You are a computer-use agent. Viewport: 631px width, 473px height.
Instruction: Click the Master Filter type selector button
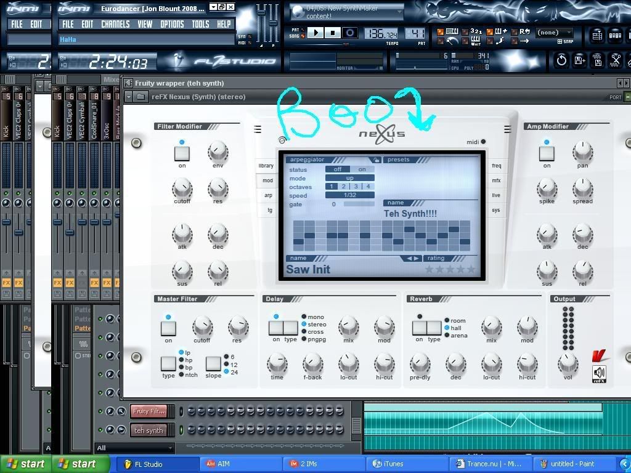point(168,363)
